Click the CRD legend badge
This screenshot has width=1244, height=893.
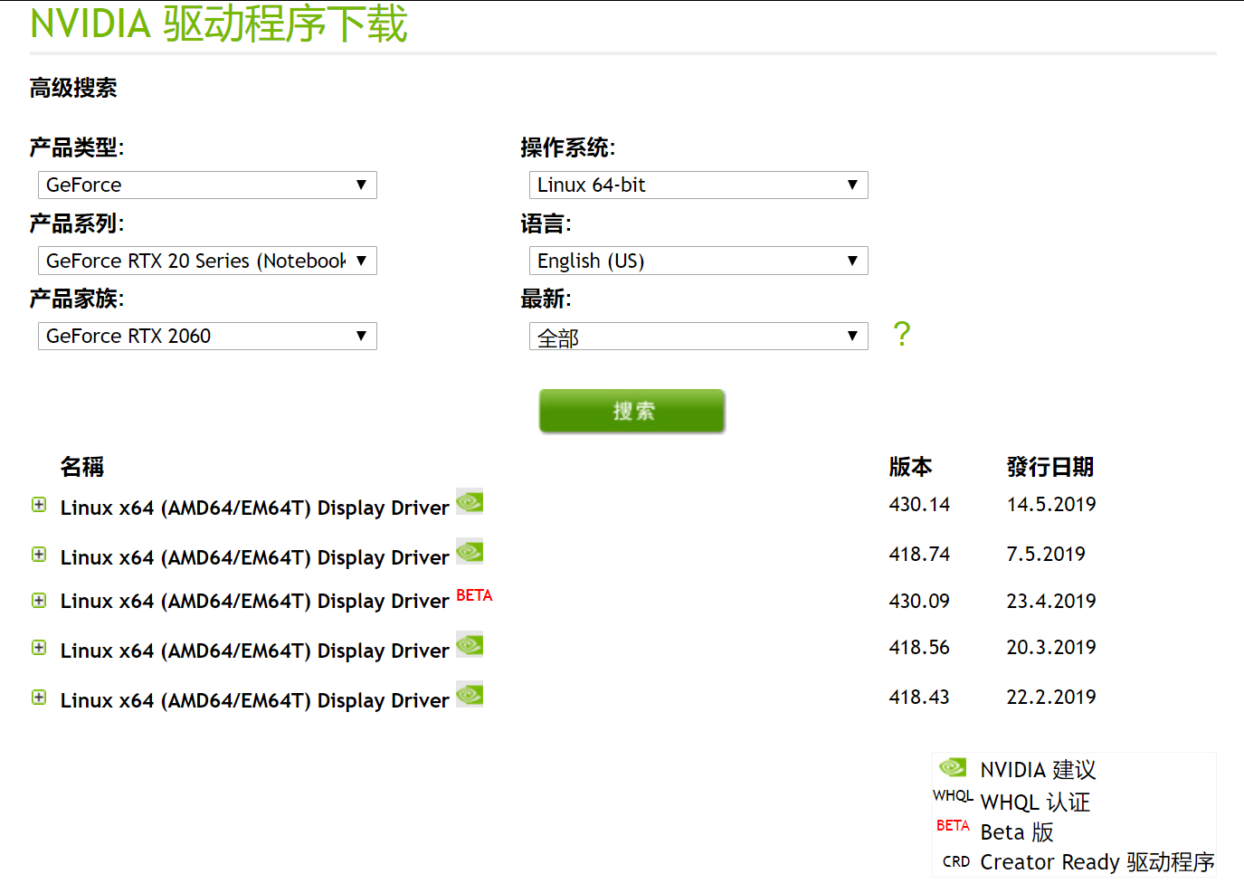coord(956,862)
